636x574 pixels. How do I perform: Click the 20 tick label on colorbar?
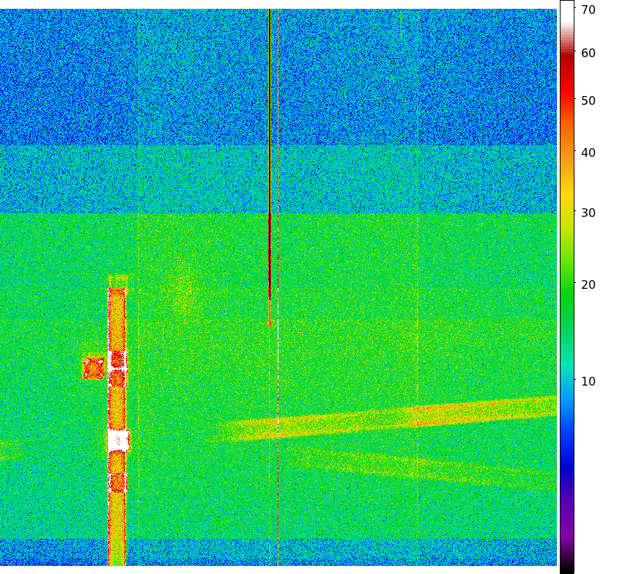(588, 285)
